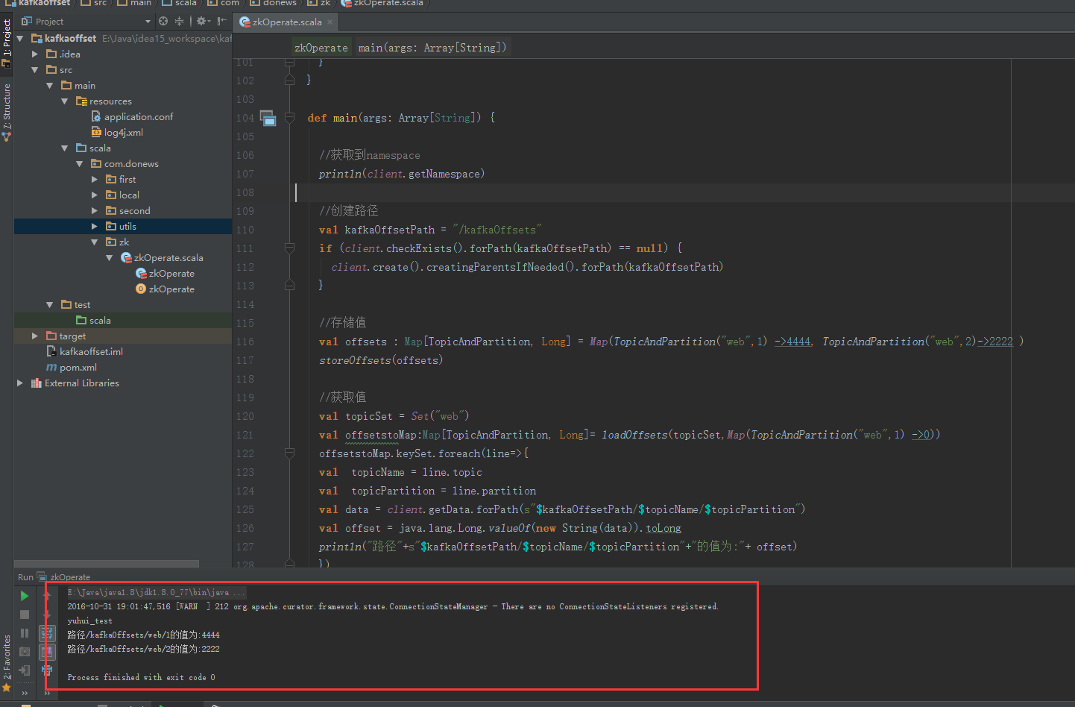Collapse the resources folder
The height and width of the screenshot is (707, 1075).
(65, 101)
